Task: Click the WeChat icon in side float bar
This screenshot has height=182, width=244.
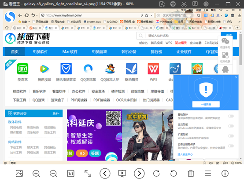Action: pos(225,41)
